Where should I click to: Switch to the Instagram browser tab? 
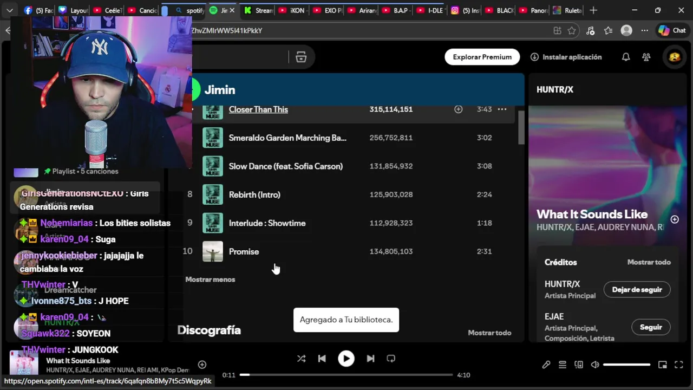coord(465,10)
